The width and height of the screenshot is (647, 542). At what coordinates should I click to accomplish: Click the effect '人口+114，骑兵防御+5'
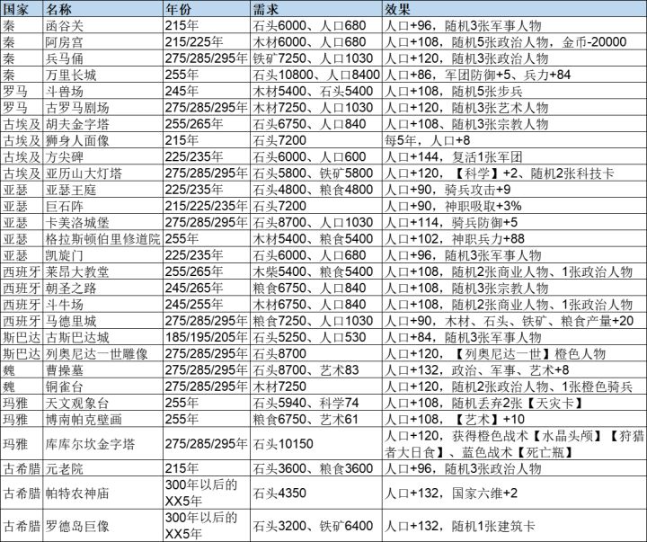pos(514,223)
